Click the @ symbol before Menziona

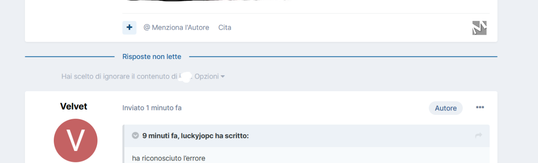click(x=147, y=28)
